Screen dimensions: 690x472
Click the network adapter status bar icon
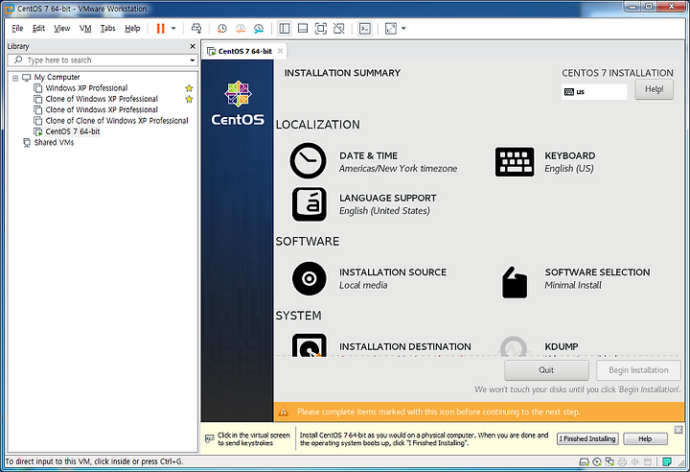[x=609, y=461]
